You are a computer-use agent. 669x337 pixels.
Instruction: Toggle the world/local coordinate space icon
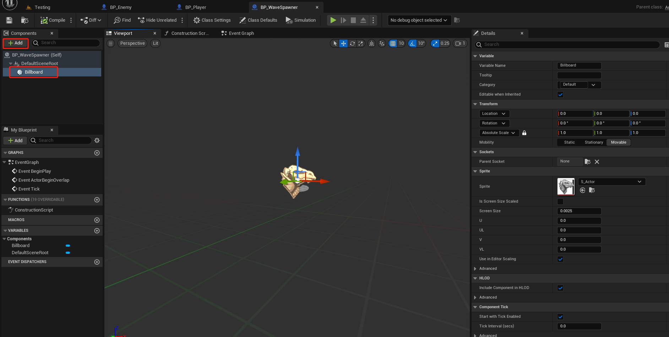click(371, 43)
